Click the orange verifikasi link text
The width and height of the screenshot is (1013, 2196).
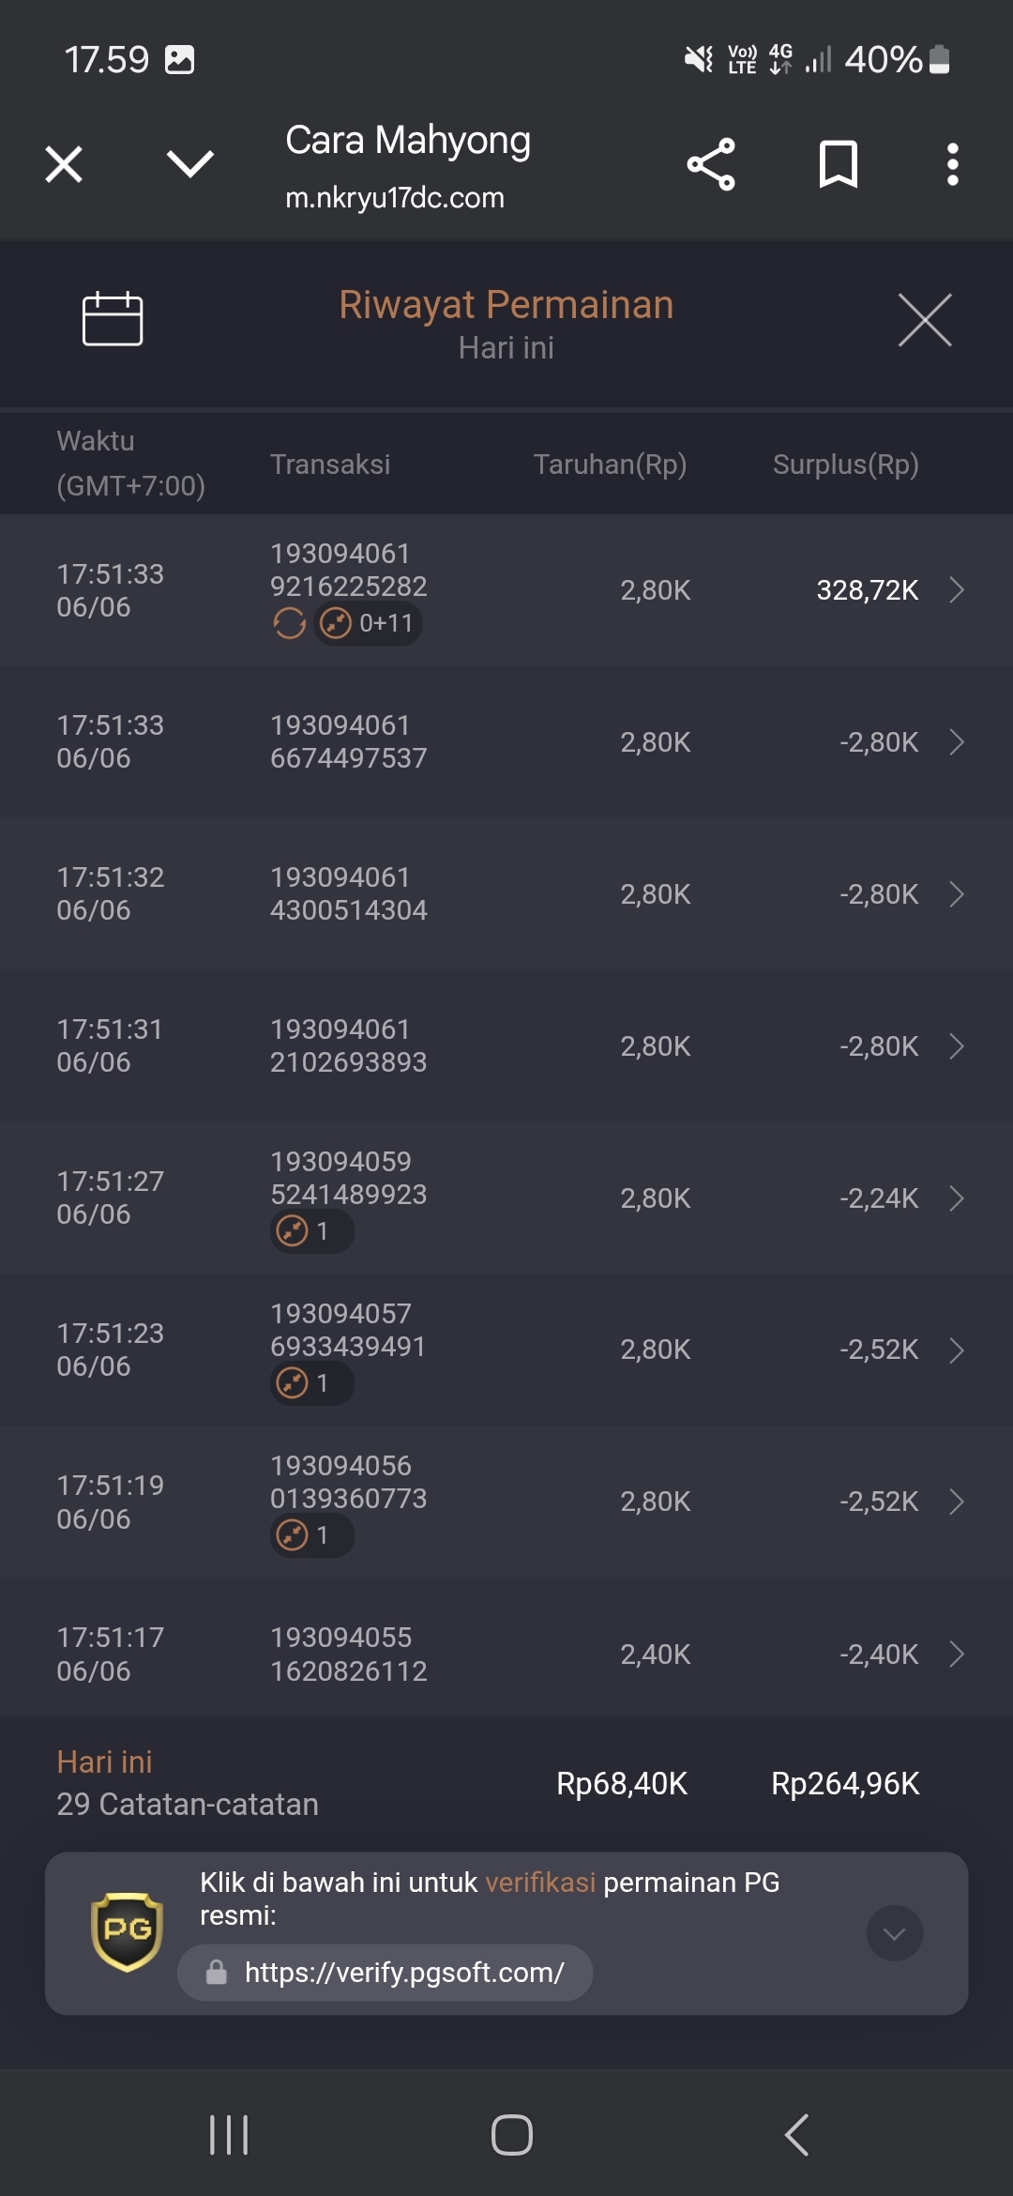click(x=540, y=1883)
